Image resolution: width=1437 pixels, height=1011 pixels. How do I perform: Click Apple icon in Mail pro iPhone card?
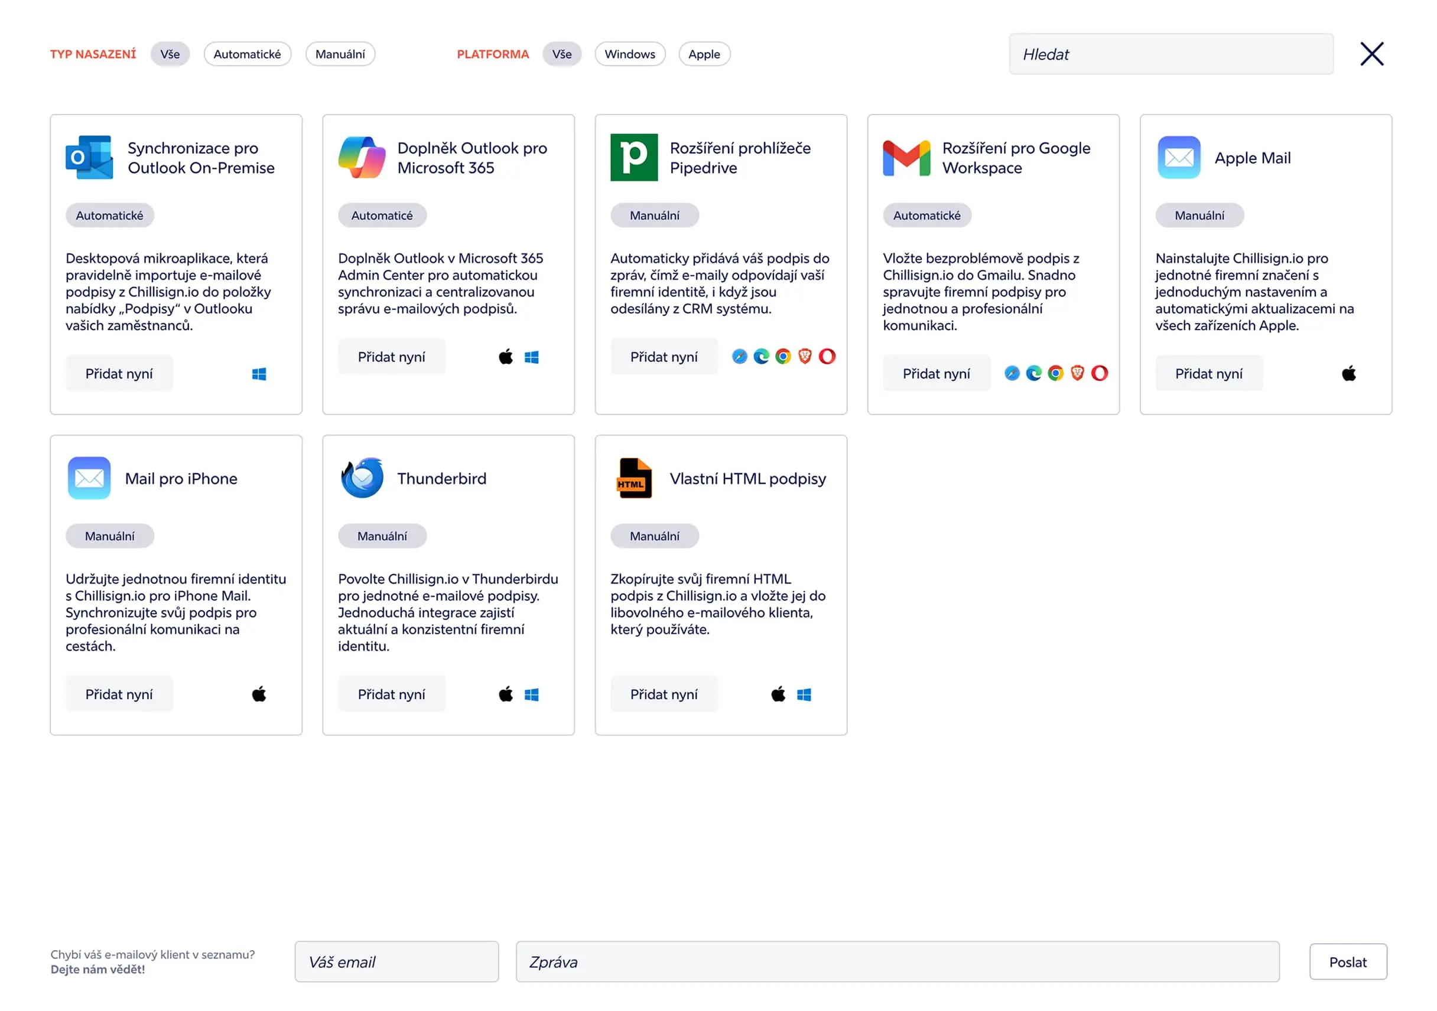click(259, 694)
